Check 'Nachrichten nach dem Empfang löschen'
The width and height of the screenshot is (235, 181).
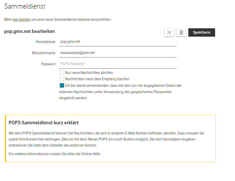62,79
